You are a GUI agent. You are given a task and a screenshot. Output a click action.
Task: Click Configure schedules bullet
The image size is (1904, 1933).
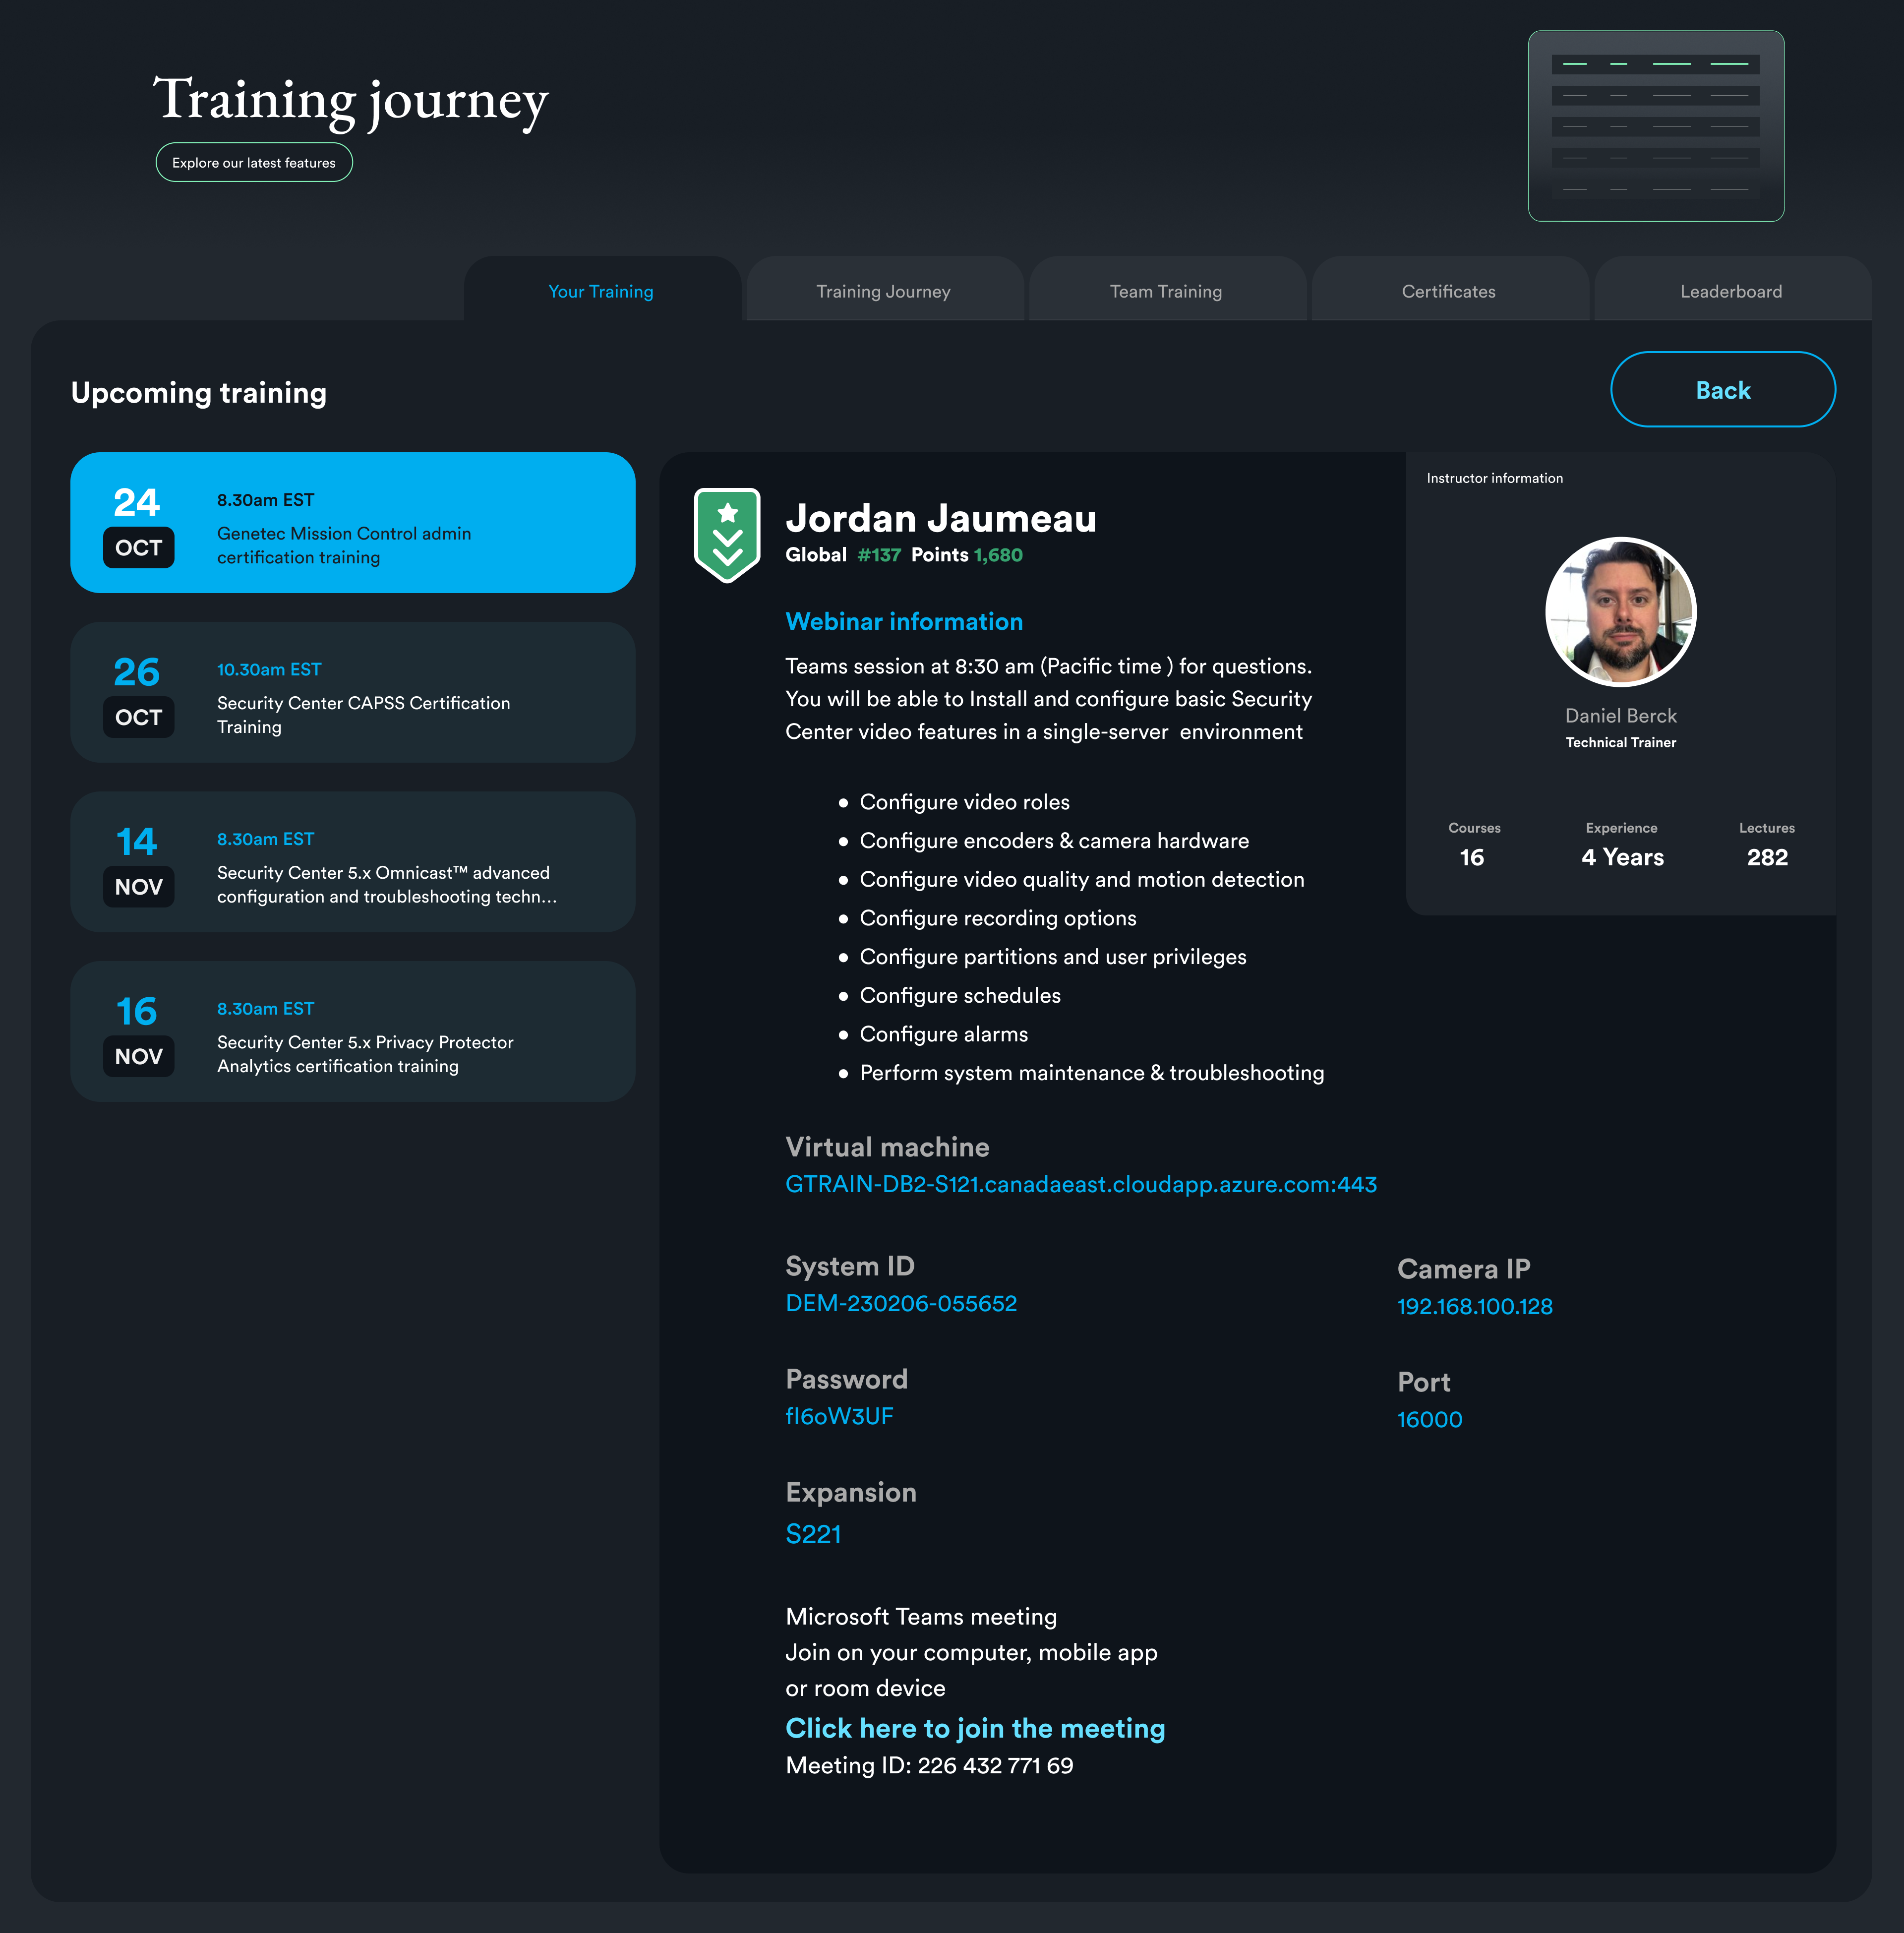[x=960, y=996]
